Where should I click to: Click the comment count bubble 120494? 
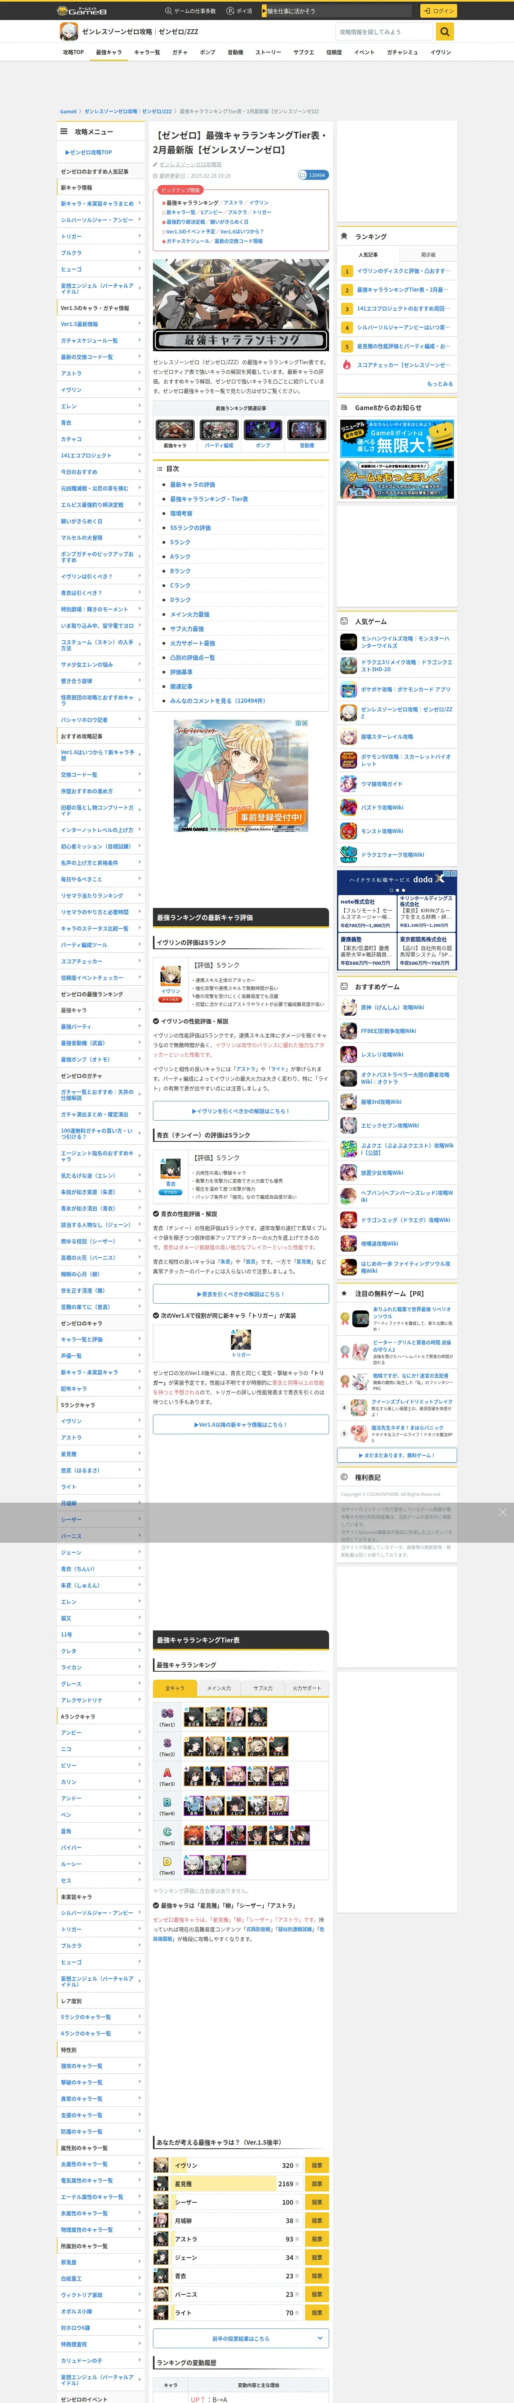tap(313, 175)
